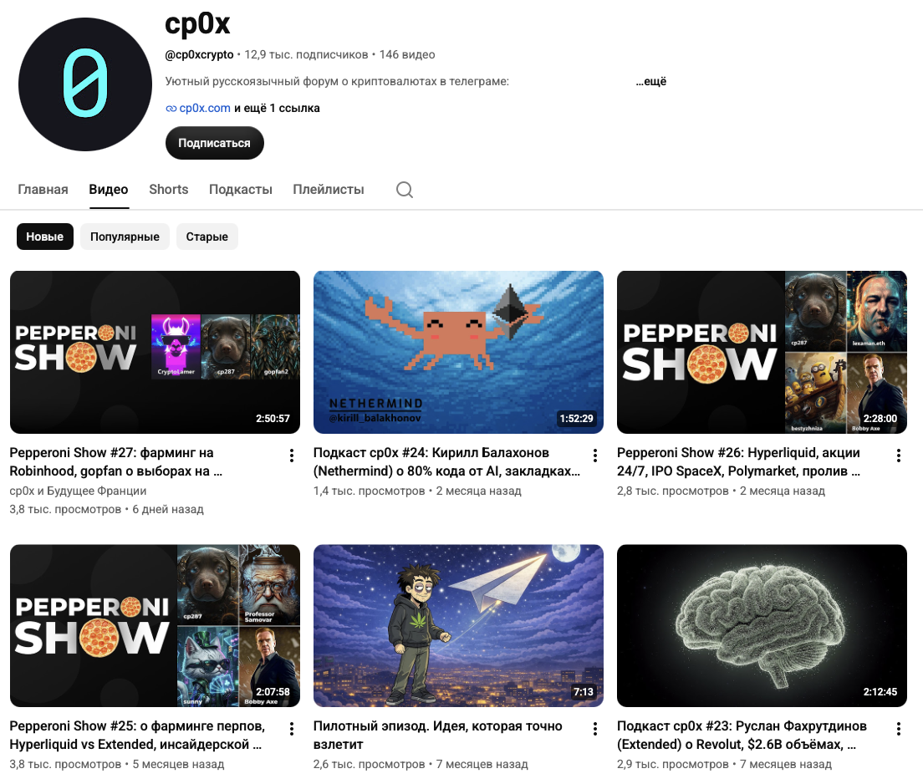Click the 1:52:29 duration badge
The height and width of the screenshot is (784, 923).
pos(576,419)
